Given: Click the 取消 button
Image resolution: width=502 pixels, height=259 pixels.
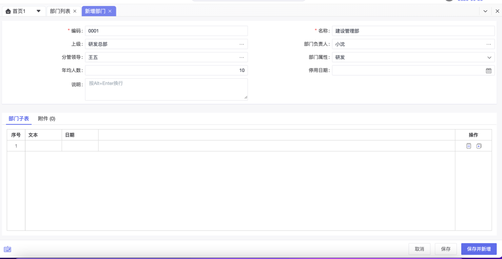Looking at the screenshot, I should click(x=419, y=249).
